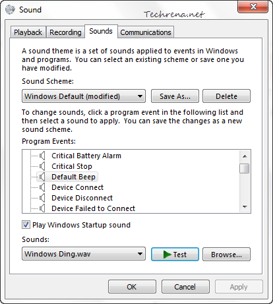Click the speaker icon beside Device Failed to Connect
This screenshot has width=273, height=304.
tap(42, 208)
